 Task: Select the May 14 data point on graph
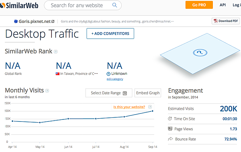[x=40, y=123]
